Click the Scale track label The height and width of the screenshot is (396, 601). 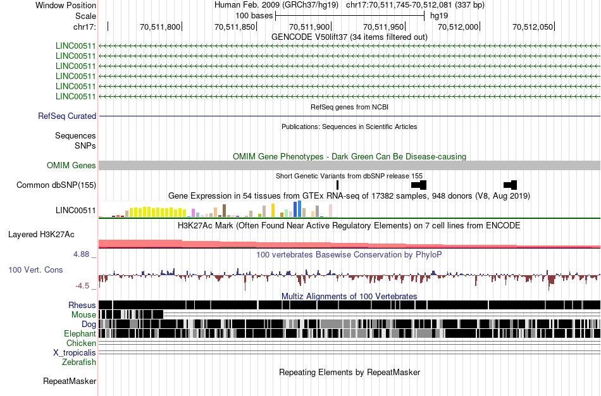pyautogui.click(x=85, y=16)
